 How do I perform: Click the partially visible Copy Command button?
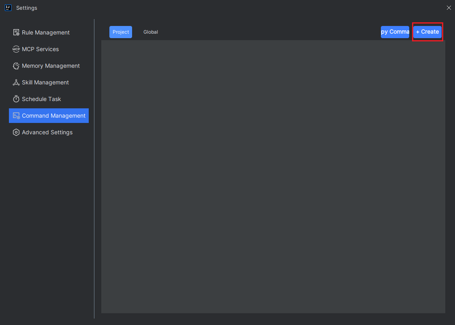pos(395,32)
